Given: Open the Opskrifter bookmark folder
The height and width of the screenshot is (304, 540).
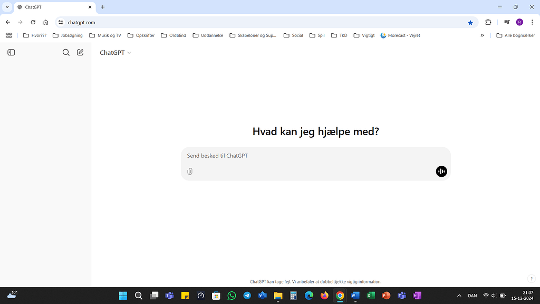Looking at the screenshot, I should point(141,35).
